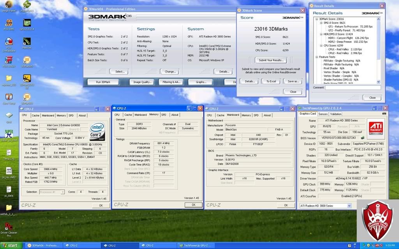Click Save as... in 3DMark Score window
399x249 pixels.
(x=293, y=81)
